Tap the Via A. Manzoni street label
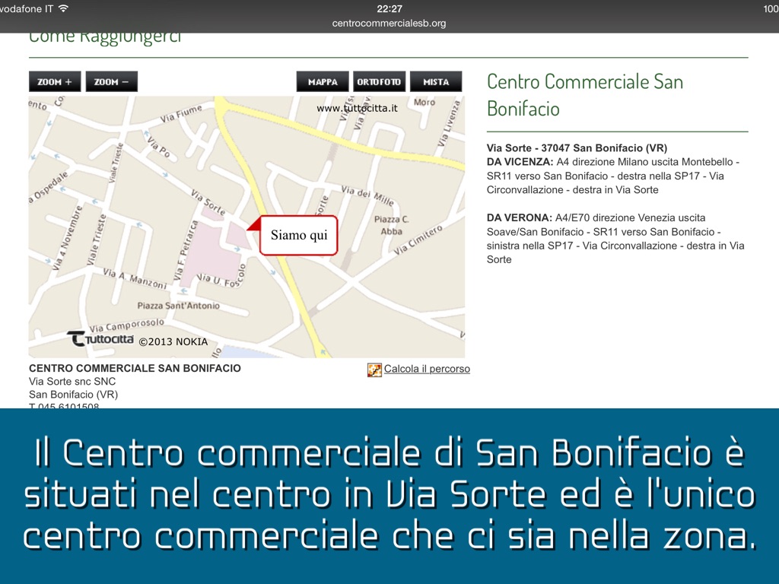This screenshot has height=584, width=779. click(134, 278)
